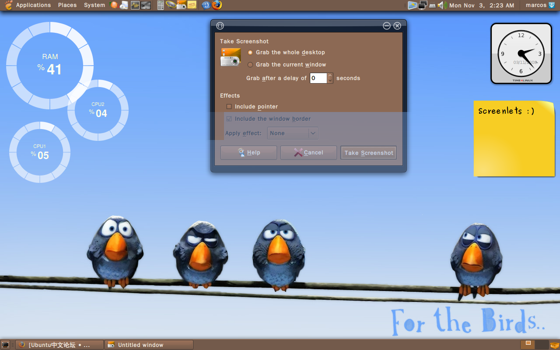
Task: Open the network monitors tray icon
Action: tap(423, 5)
